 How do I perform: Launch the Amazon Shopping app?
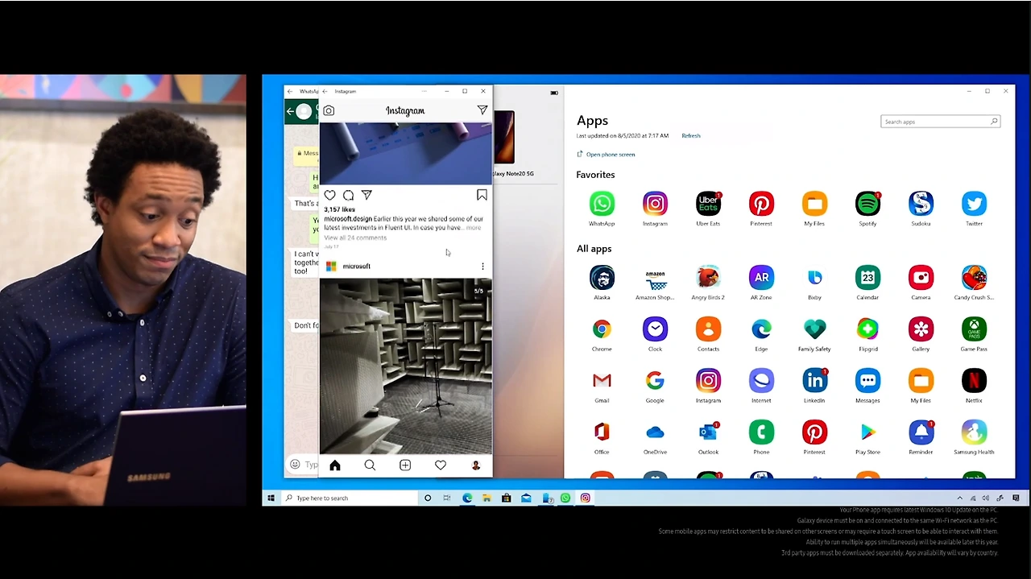pos(655,278)
